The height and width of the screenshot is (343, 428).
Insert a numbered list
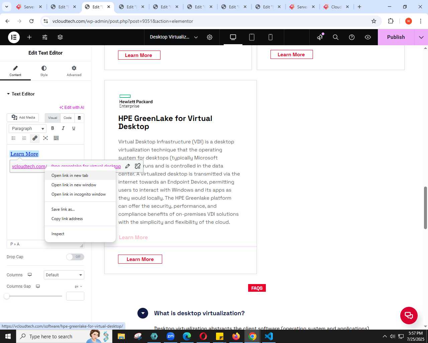tap(24, 138)
